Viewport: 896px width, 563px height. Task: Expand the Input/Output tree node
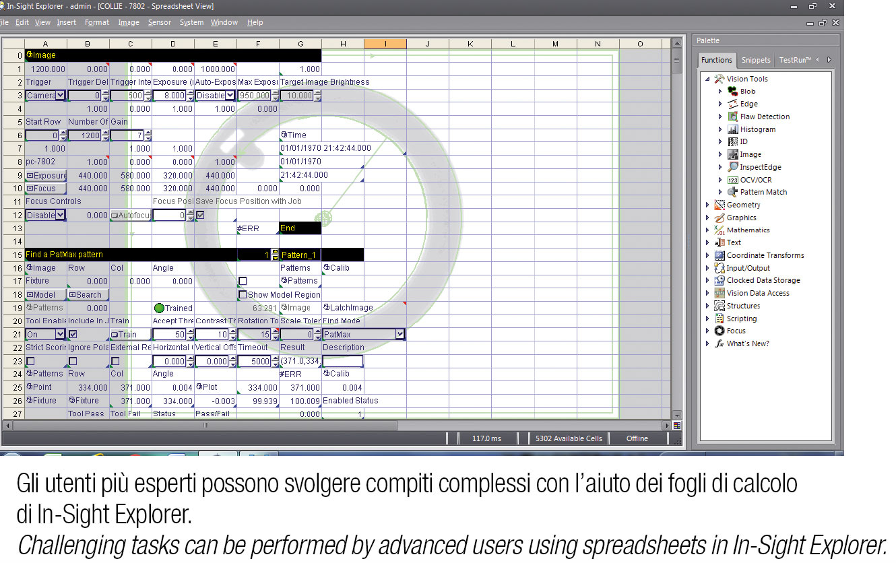click(707, 268)
